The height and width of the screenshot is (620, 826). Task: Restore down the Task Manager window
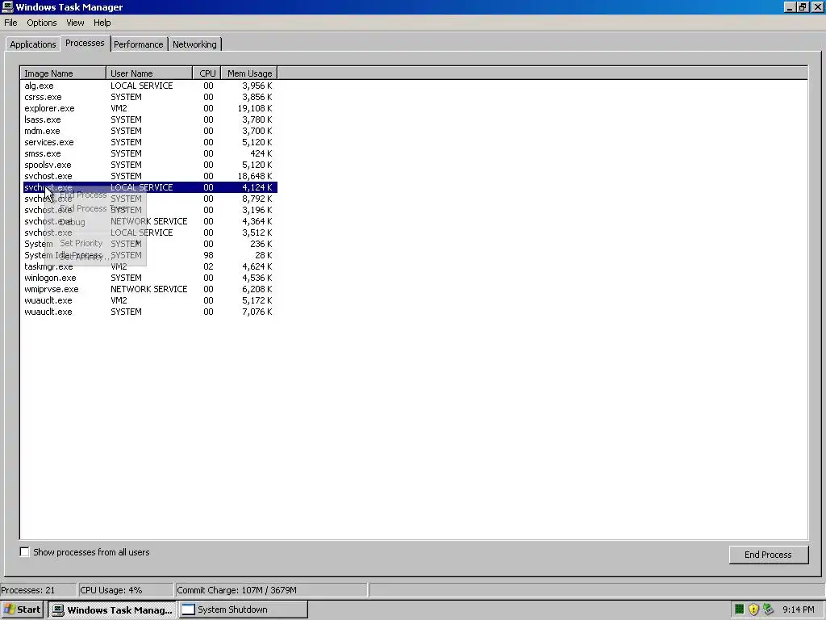click(x=803, y=6)
